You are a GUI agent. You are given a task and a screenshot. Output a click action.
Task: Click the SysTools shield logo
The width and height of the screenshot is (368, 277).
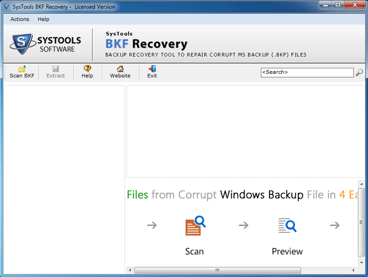click(22, 44)
